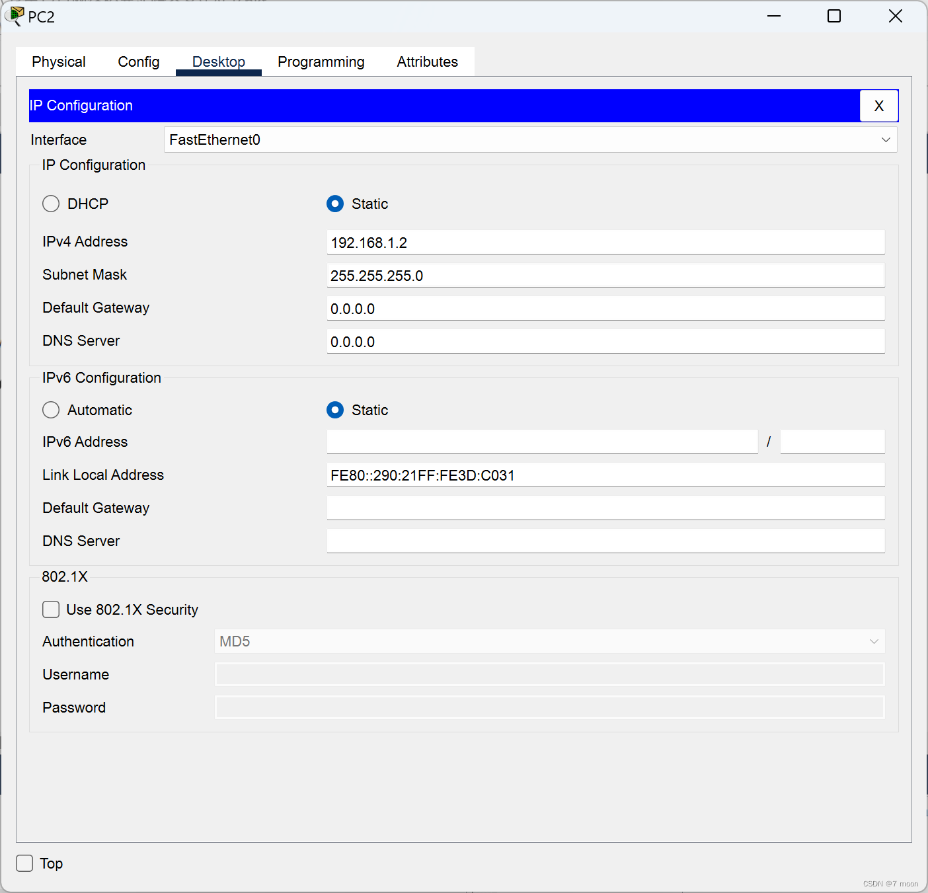Close the PC2 window
This screenshot has height=893, width=928.
pyautogui.click(x=896, y=16)
